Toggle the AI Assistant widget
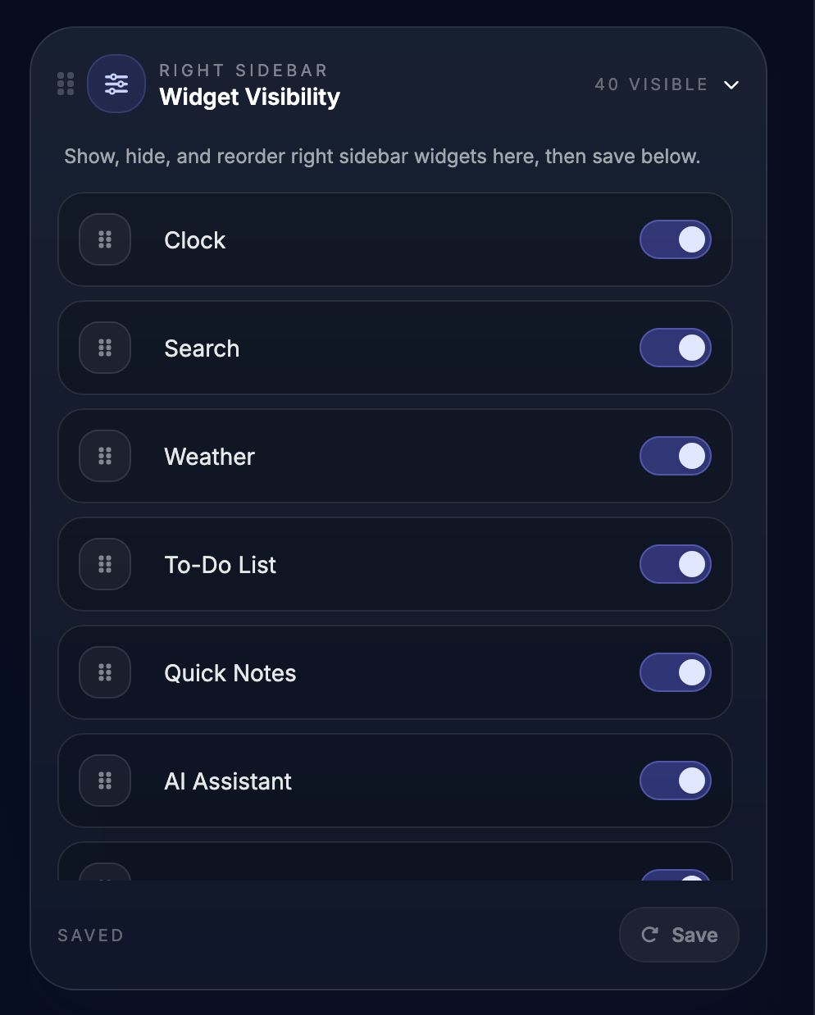 click(675, 781)
